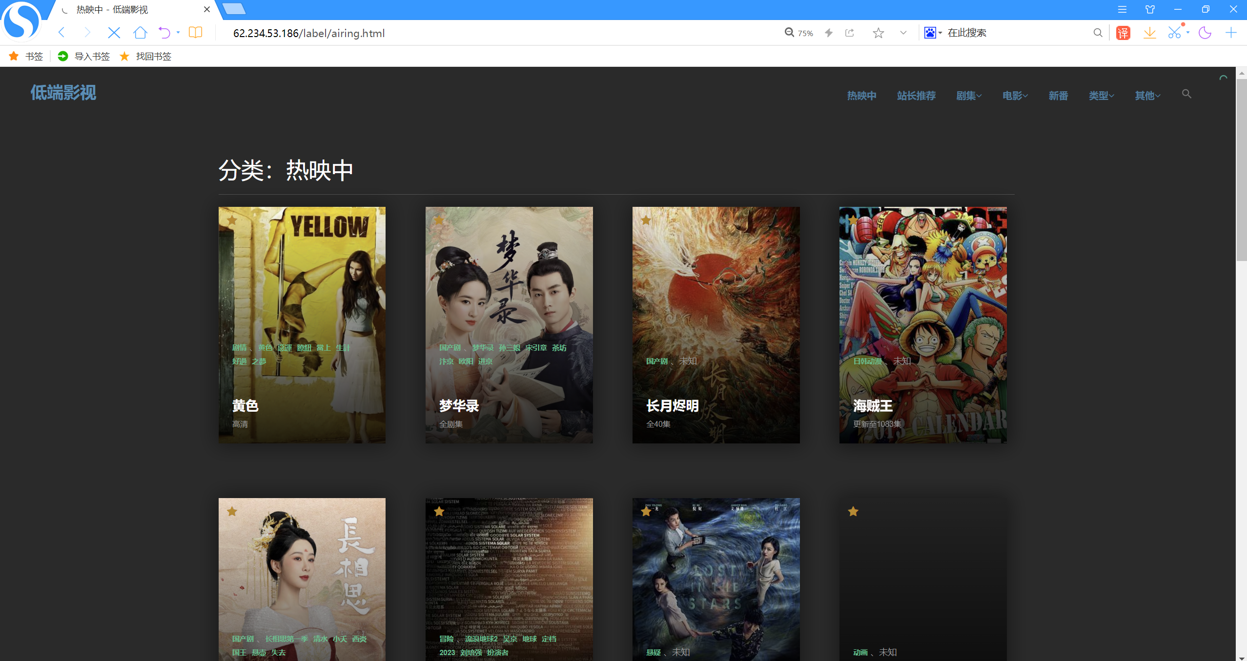Expand the 类型 dropdown menu
The width and height of the screenshot is (1247, 661).
point(1101,96)
